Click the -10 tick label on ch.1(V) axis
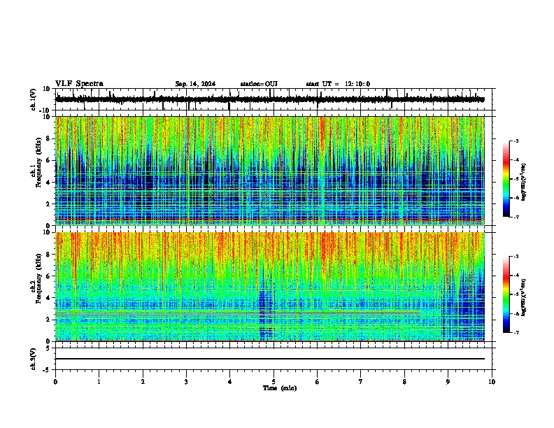This screenshot has width=554, height=428. (x=45, y=110)
